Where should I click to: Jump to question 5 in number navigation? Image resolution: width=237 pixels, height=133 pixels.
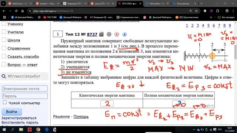coord(208,25)
